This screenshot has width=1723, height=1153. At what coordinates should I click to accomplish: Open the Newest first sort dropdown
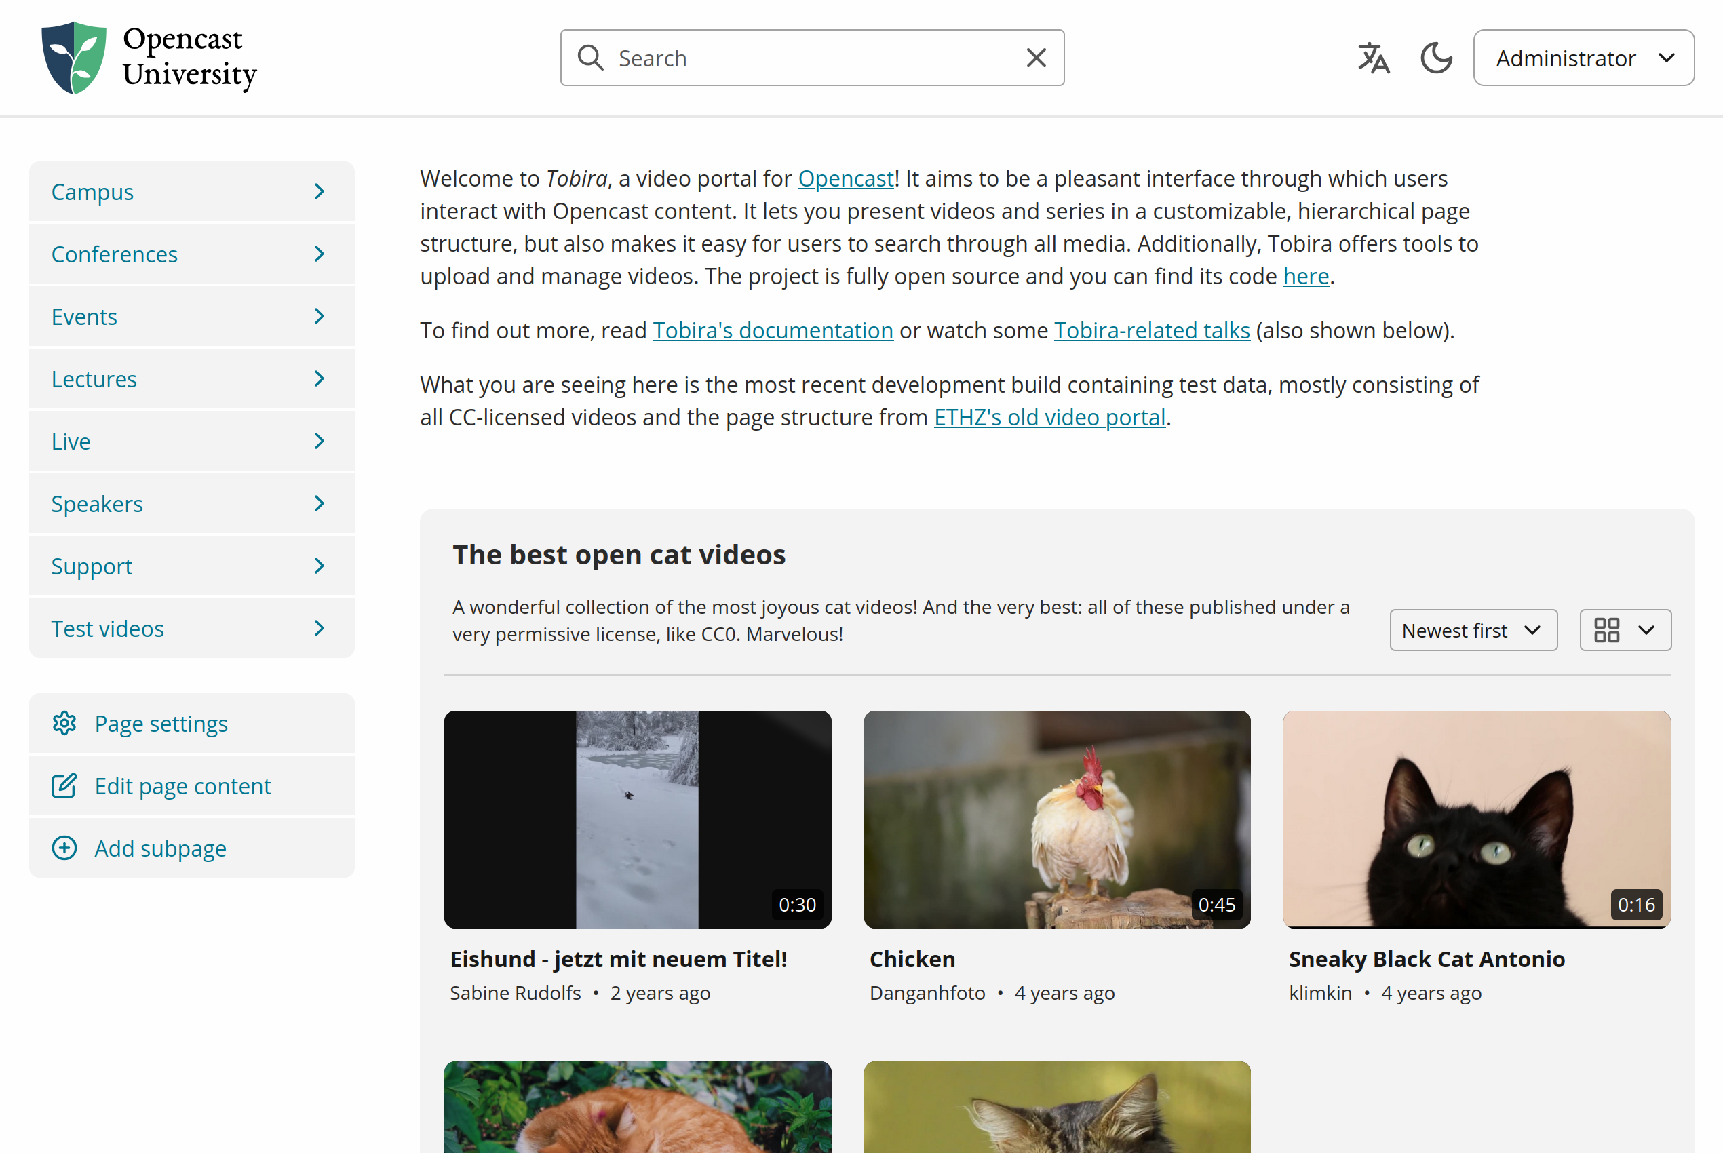[1472, 630]
